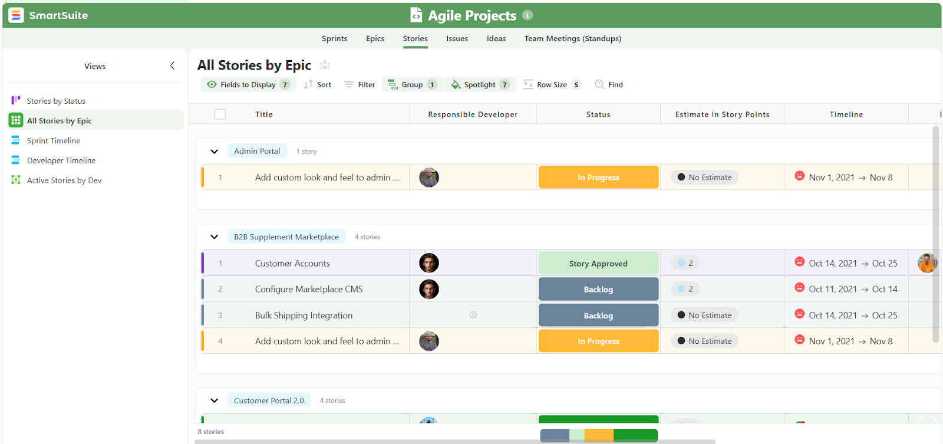Screen dimensions: 943x444
Task: Collapse the Customer Portal 2.0 group
Action: tap(214, 401)
